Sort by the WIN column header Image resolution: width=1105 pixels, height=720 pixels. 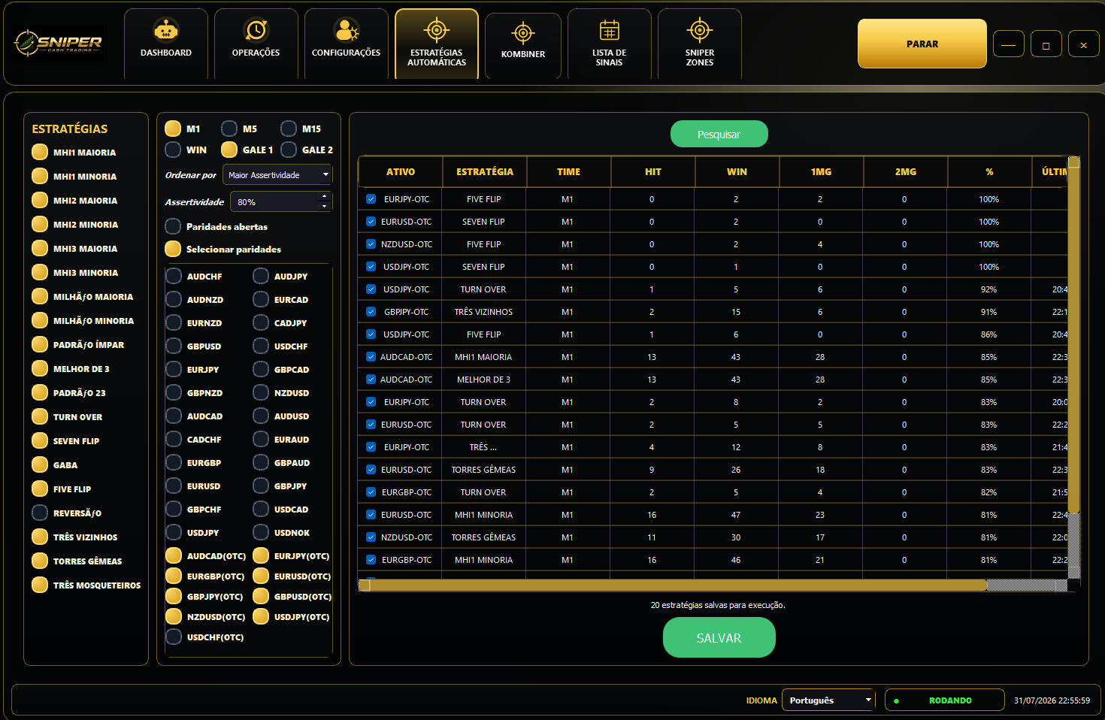(x=737, y=171)
